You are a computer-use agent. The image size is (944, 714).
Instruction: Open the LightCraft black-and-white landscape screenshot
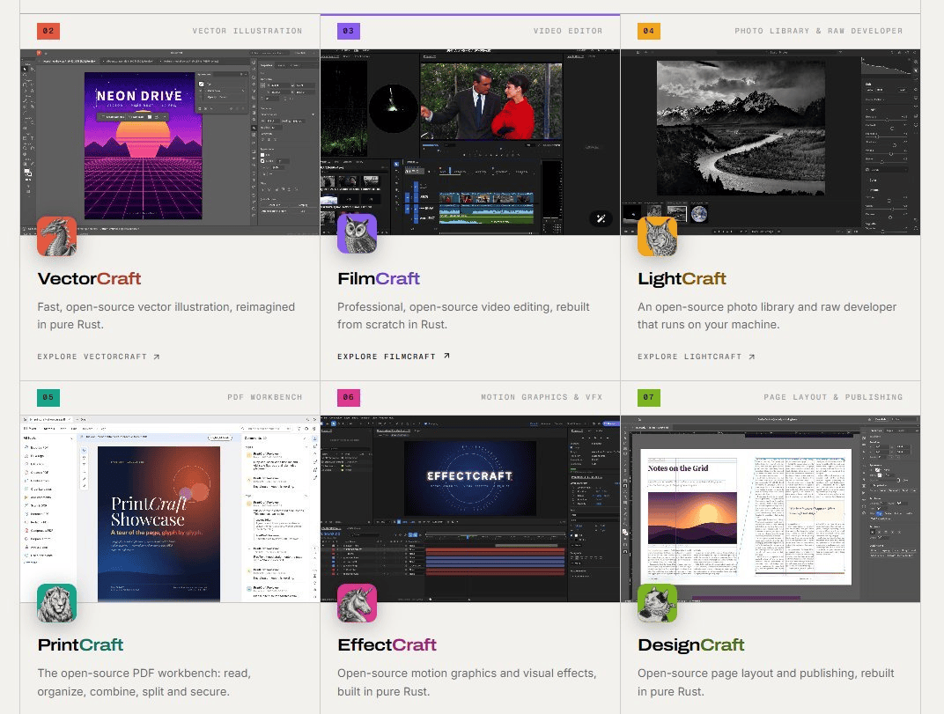[771, 142]
